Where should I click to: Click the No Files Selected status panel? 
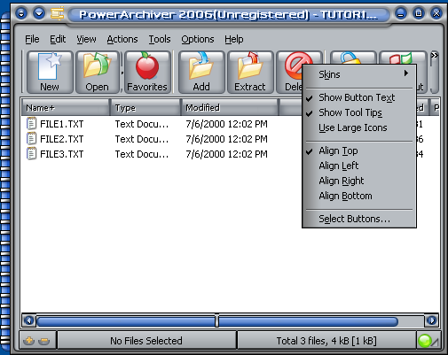(x=146, y=341)
